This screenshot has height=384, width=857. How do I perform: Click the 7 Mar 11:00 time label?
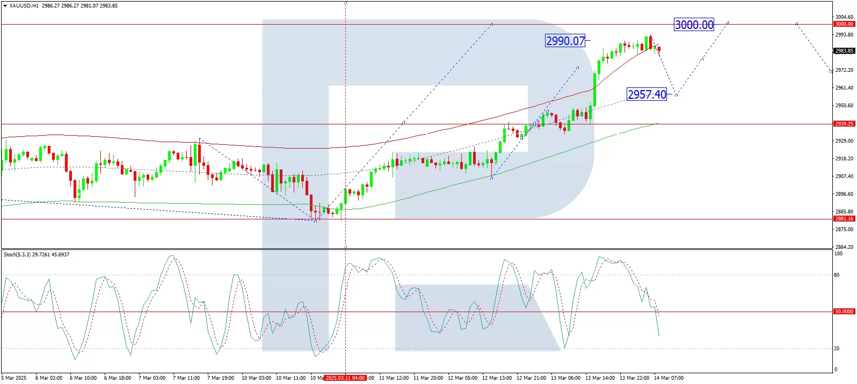pyautogui.click(x=186, y=378)
